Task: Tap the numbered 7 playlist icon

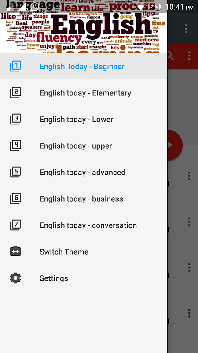Action: coord(15,225)
